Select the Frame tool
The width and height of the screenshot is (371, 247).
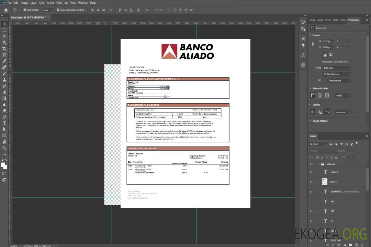pos(4,55)
